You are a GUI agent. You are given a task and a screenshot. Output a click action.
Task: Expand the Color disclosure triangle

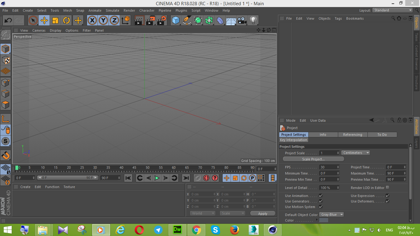click(x=317, y=220)
